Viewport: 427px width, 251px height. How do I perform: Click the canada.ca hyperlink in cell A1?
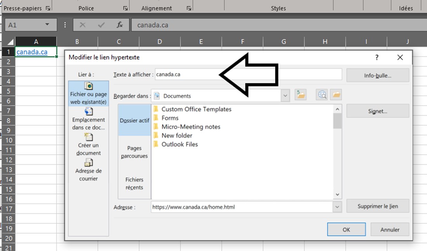click(31, 52)
